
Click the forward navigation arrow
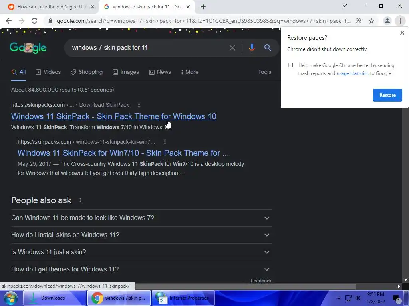[x=22, y=21]
